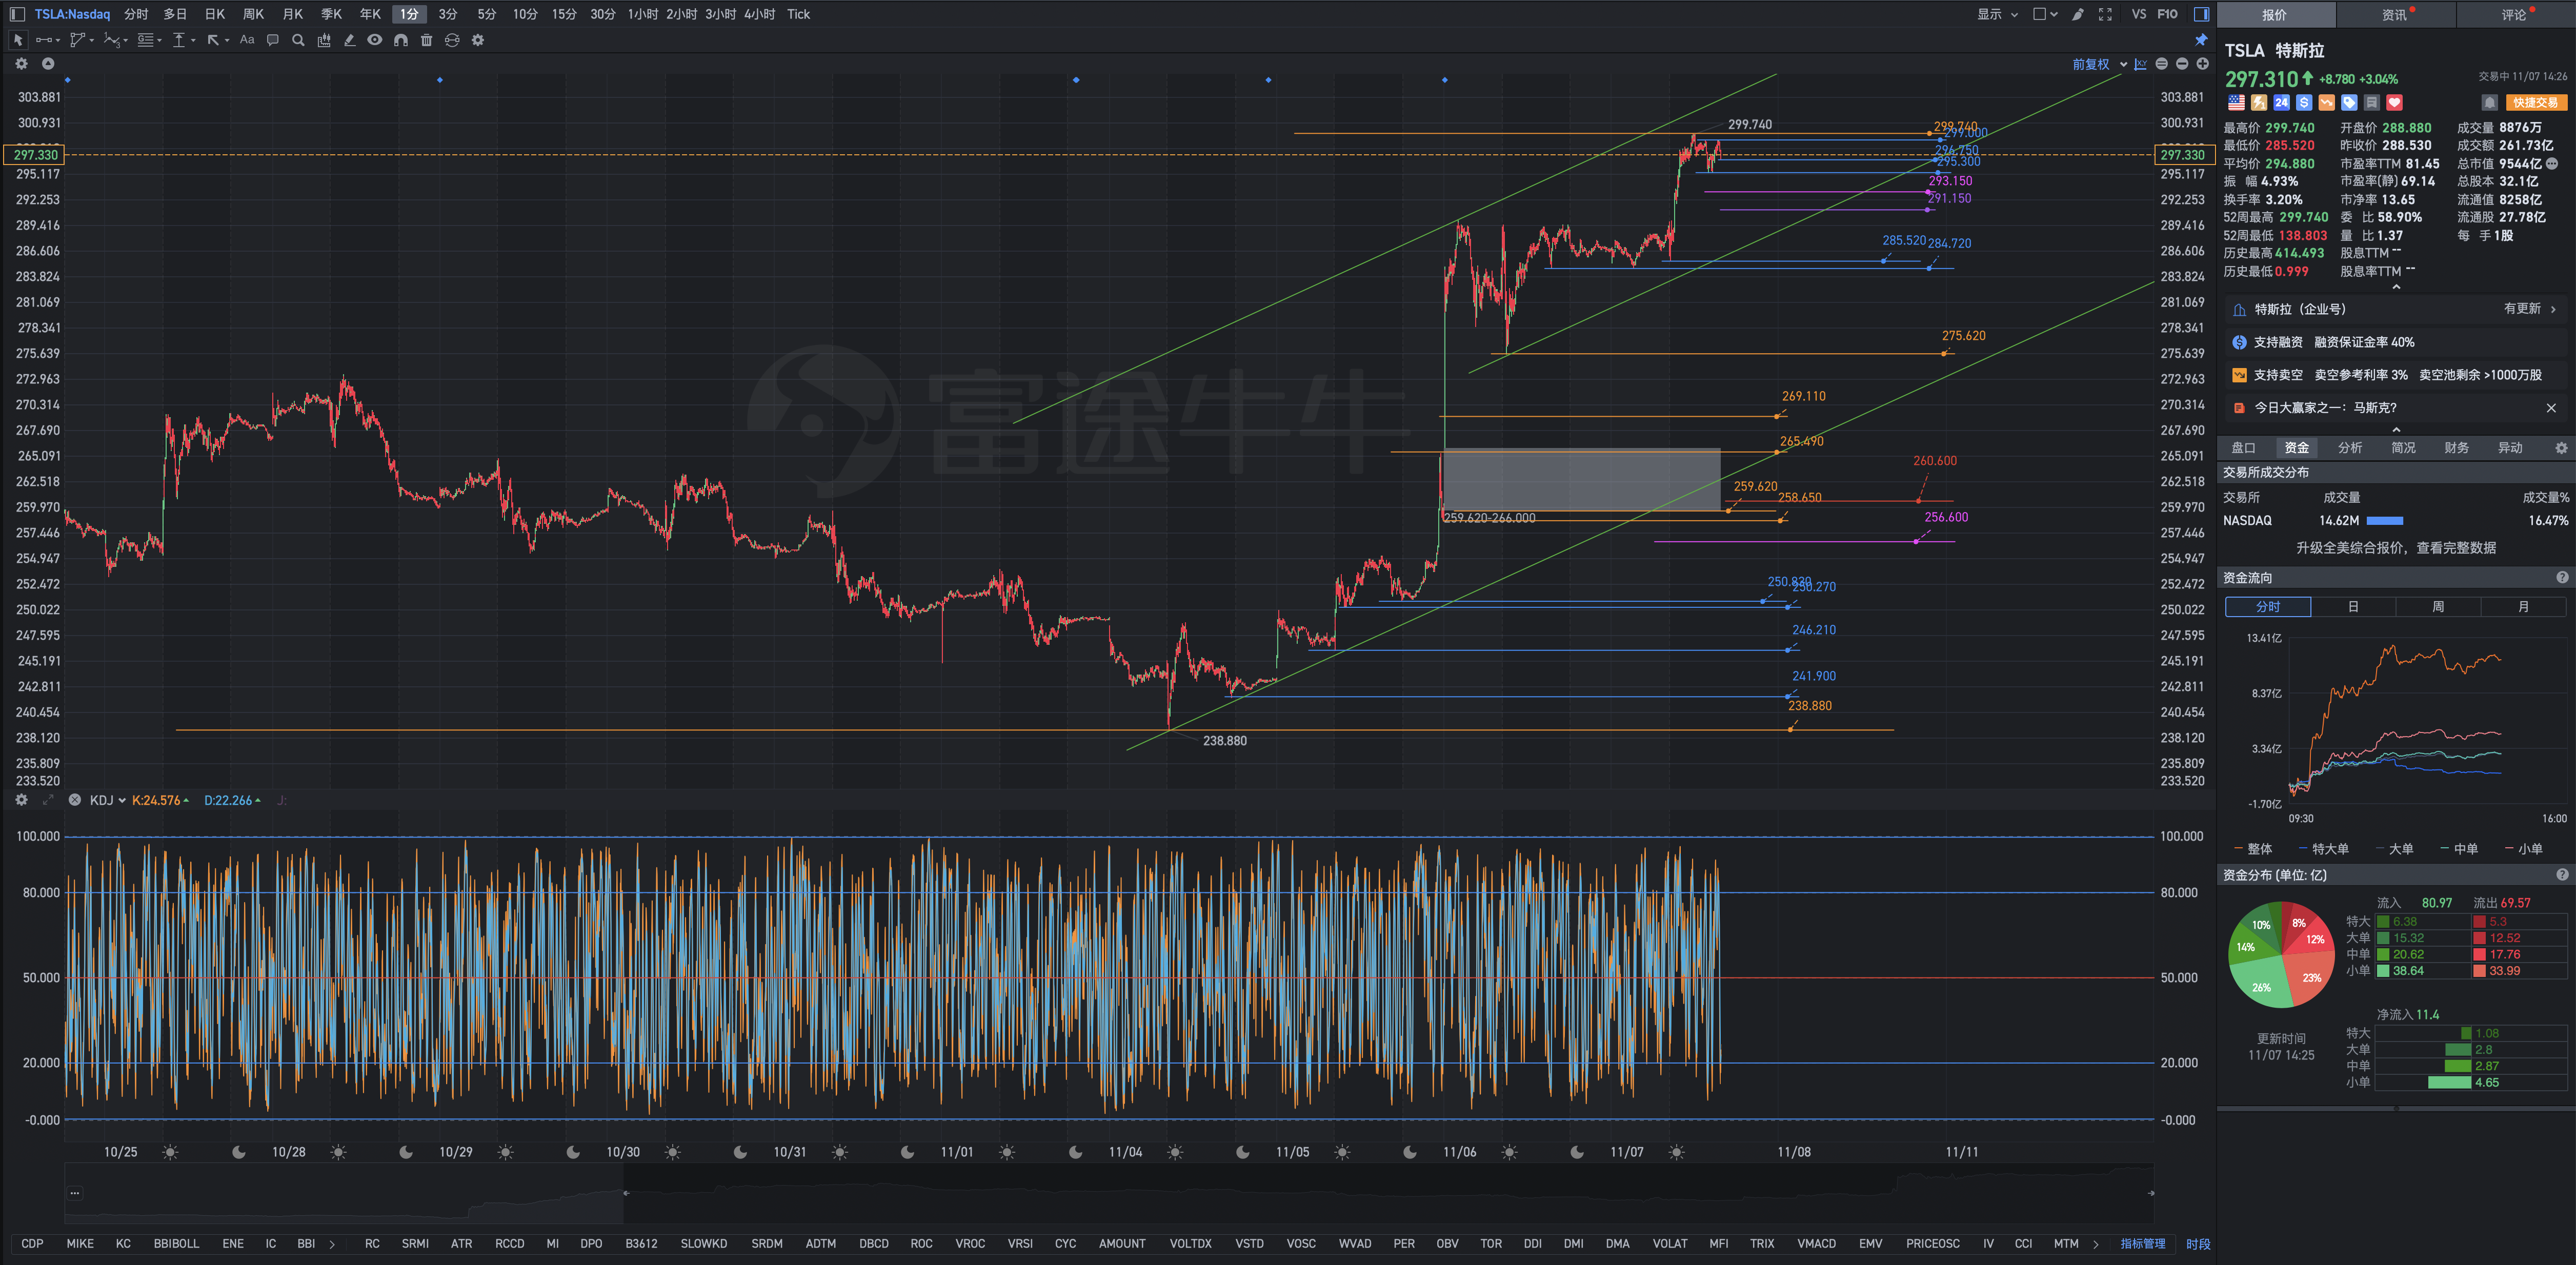This screenshot has height=1265, width=2576.
Task: Click the timeline navigator left handle
Action: [626, 1193]
